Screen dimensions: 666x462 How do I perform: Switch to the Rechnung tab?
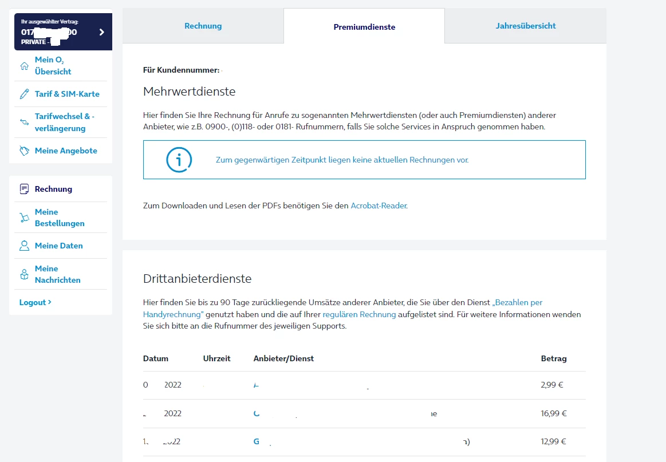203,26
